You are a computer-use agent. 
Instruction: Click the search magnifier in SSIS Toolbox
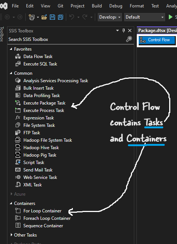point(129,39)
